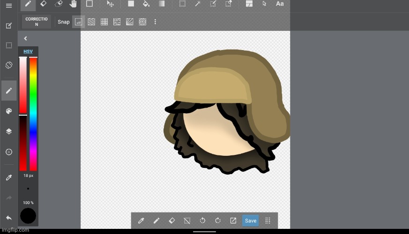The width and height of the screenshot is (409, 234).
Task: Open the black current color swatch
Action: pos(28,216)
